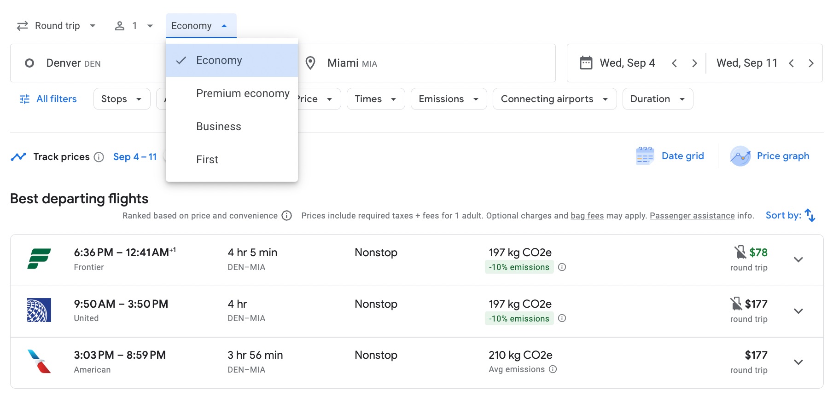The image size is (833, 402).
Task: Click the 210 kg CO2e emissions value
Action: pos(520,355)
